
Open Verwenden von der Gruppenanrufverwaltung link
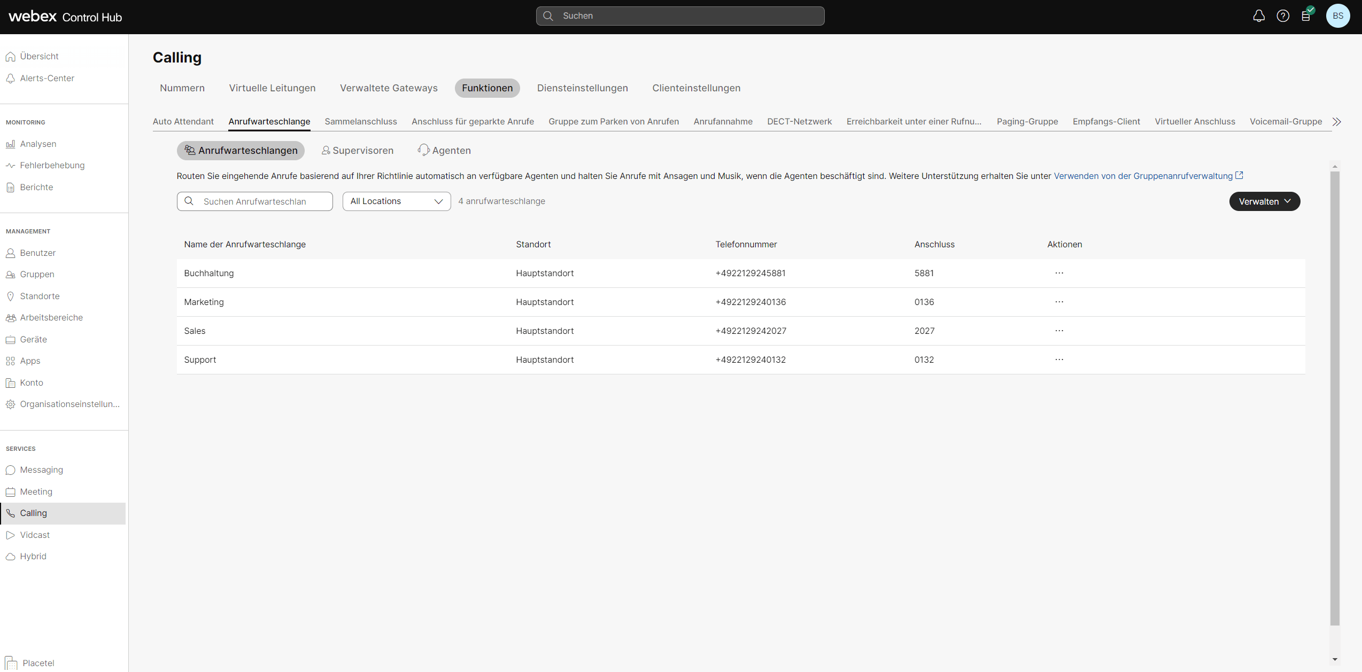click(1143, 176)
